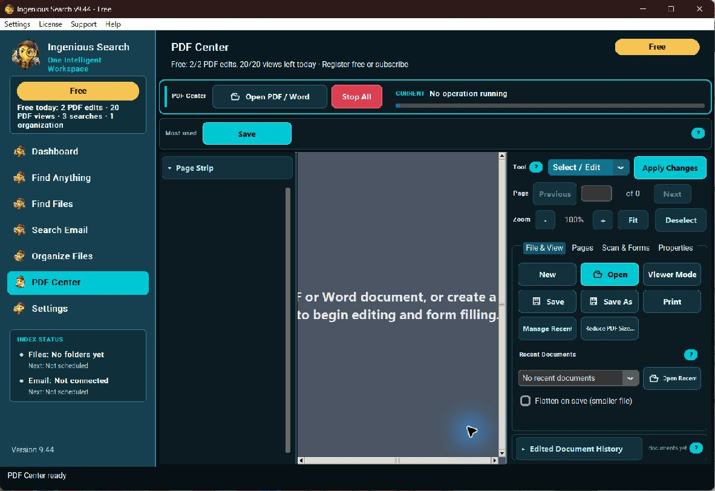Click the folder icon on Open PDF / Word

235,97
